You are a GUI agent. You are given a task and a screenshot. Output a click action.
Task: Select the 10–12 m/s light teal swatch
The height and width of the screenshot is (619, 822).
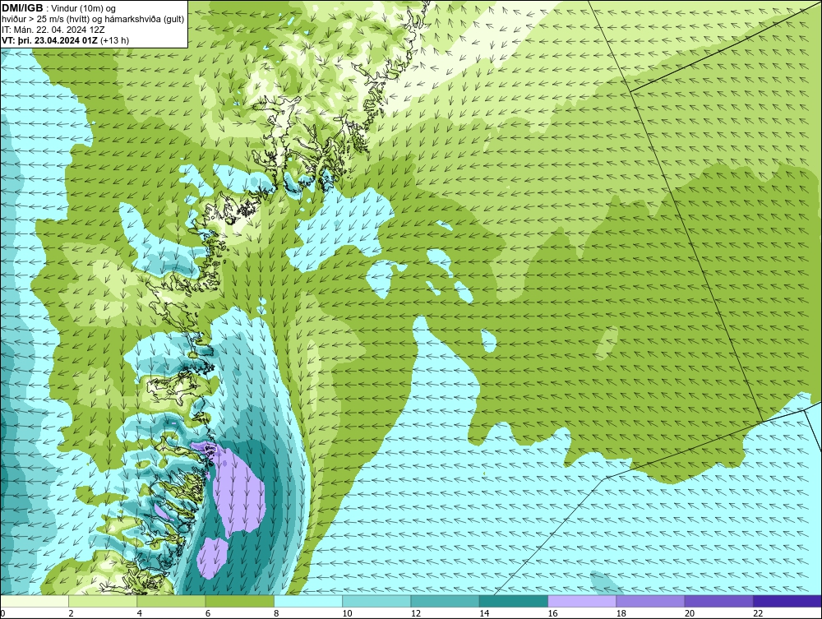[x=376, y=601]
